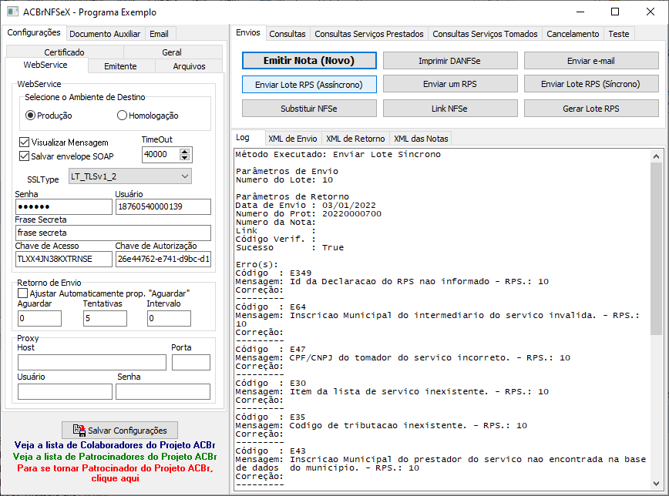Switch to the Cancelamento tab
This screenshot has width=669, height=496.
click(x=573, y=34)
